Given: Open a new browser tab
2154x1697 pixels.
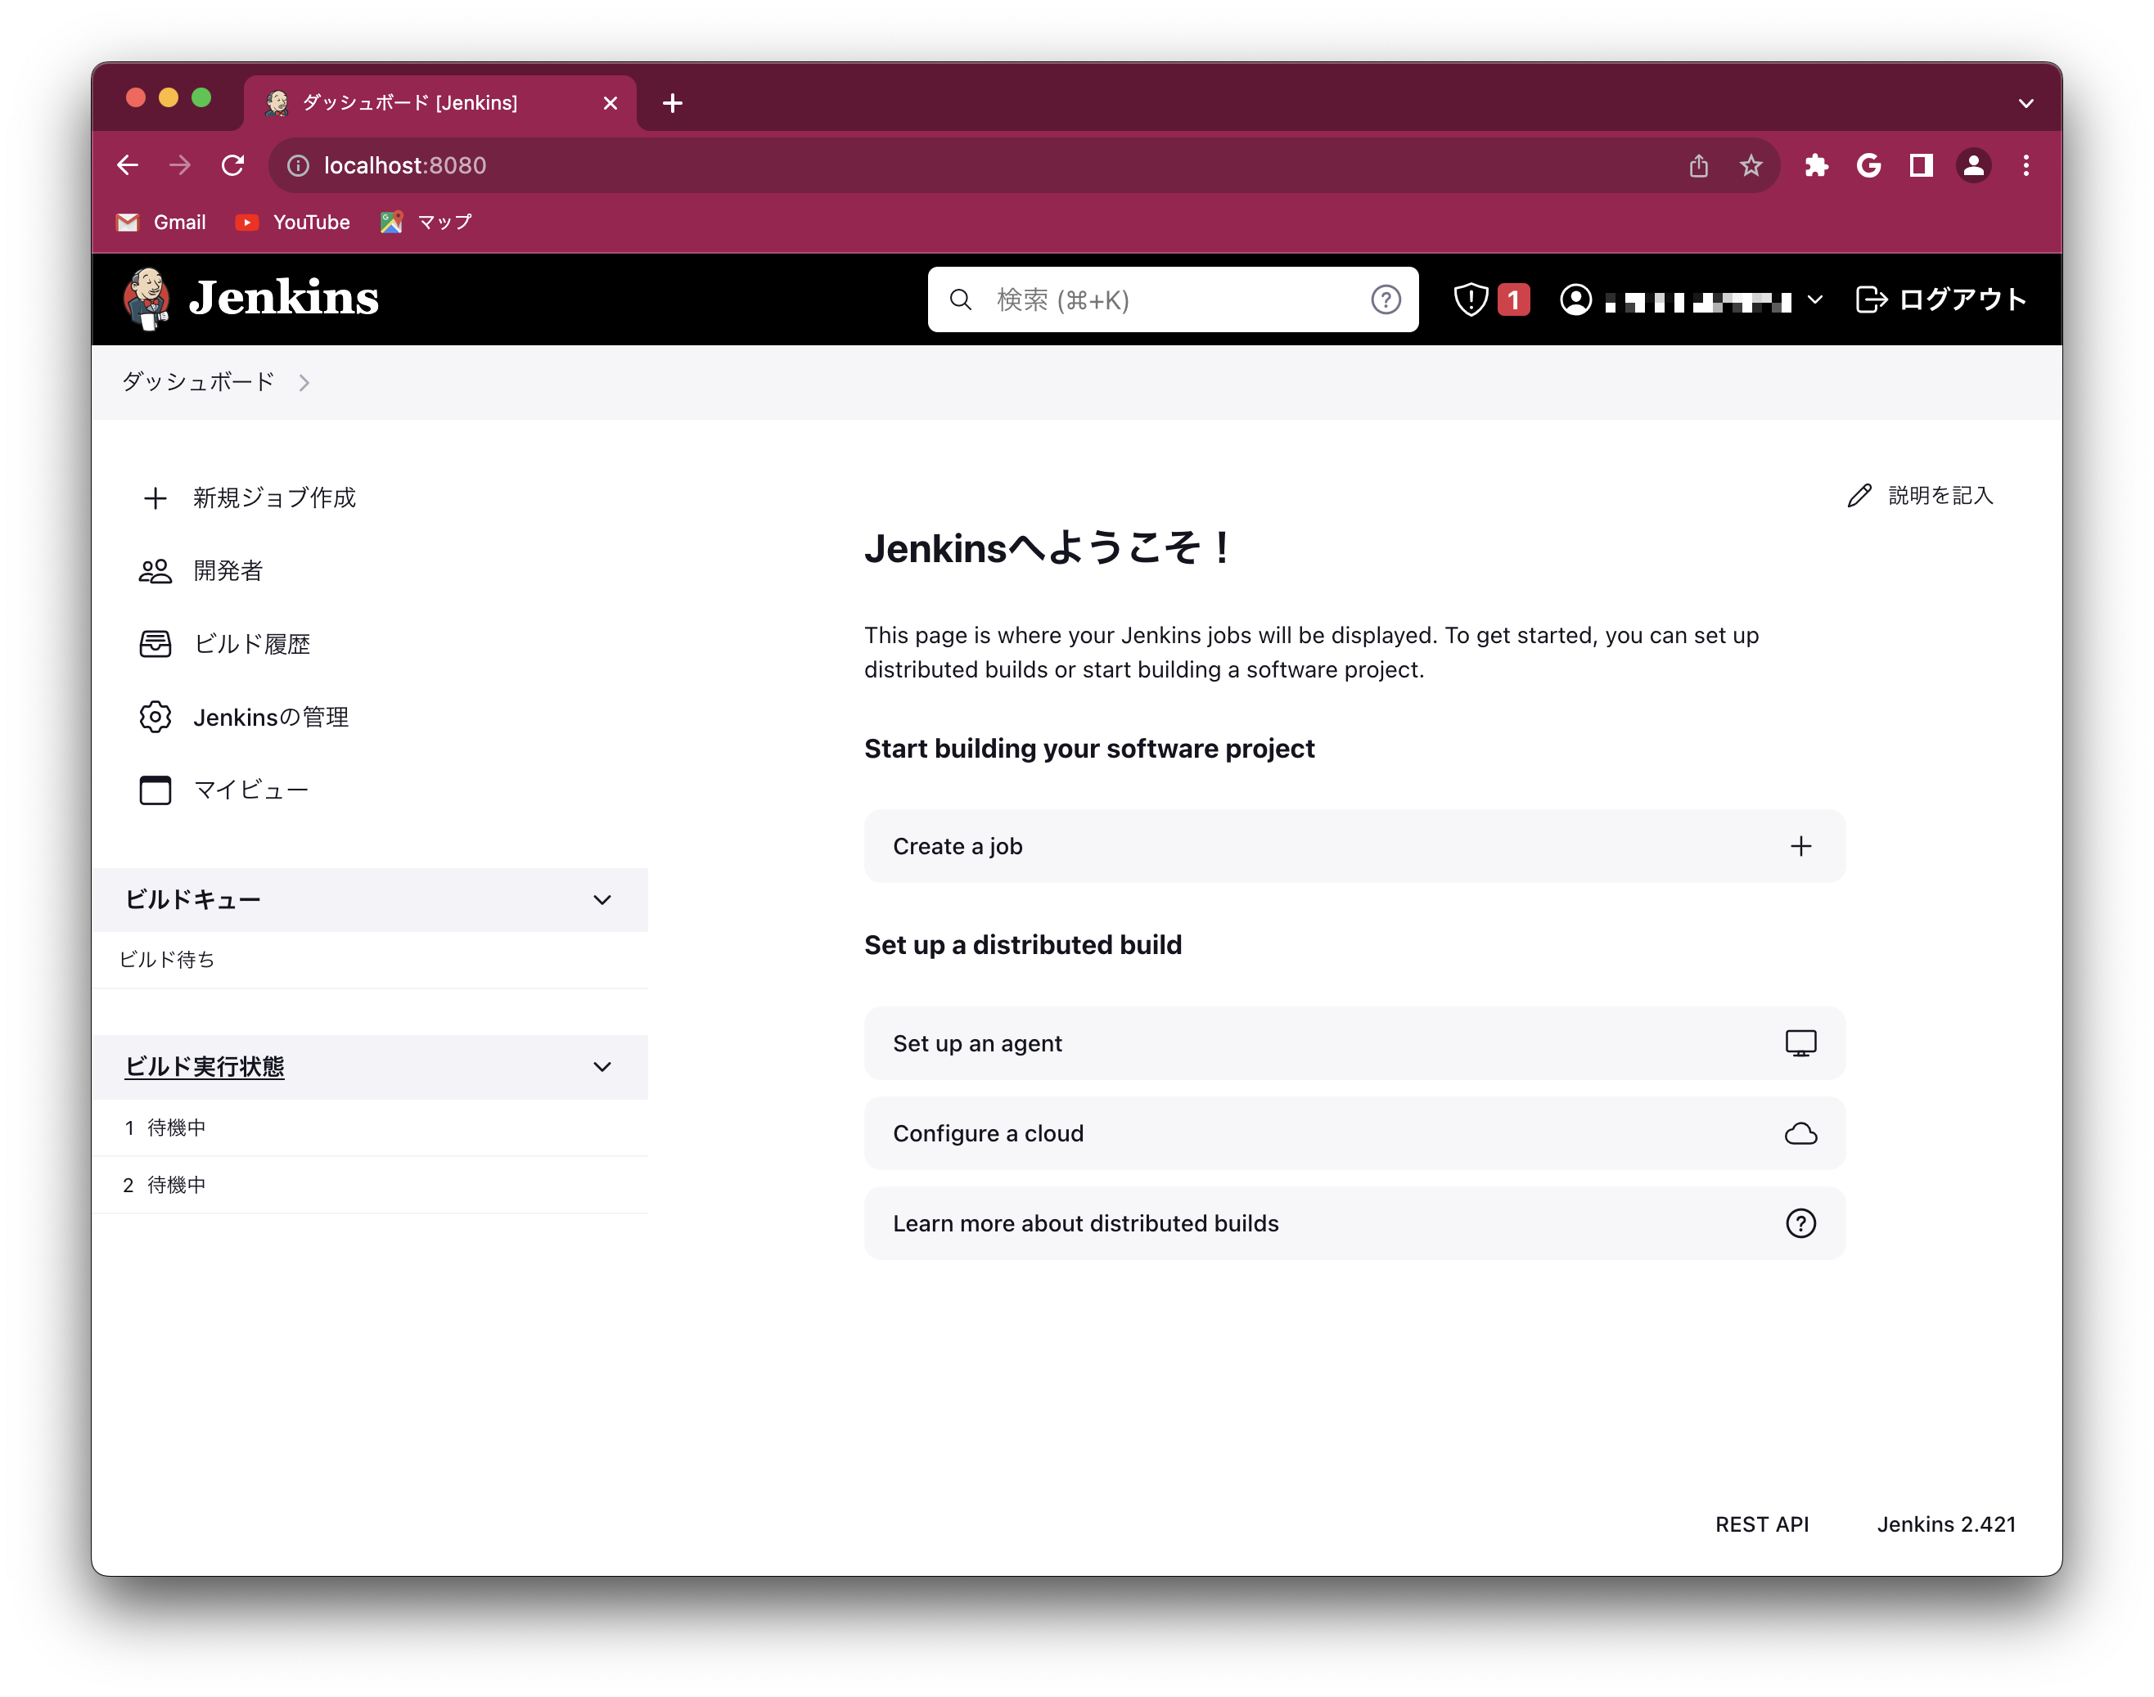Looking at the screenshot, I should pyautogui.click(x=673, y=103).
